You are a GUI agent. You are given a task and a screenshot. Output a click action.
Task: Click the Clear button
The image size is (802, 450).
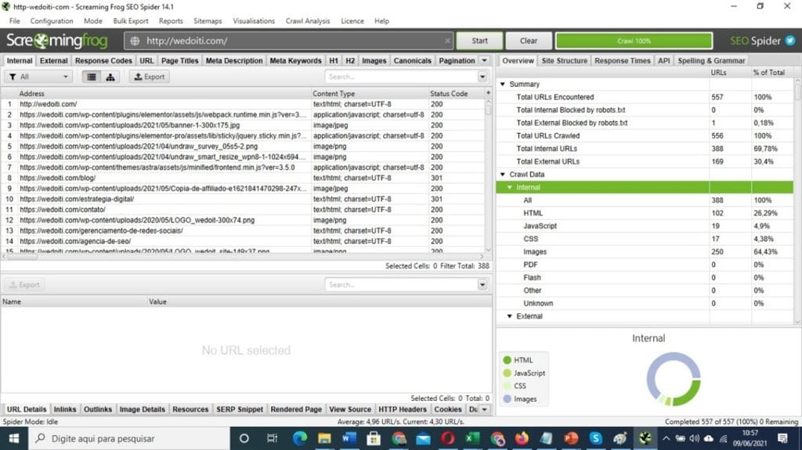tap(529, 41)
